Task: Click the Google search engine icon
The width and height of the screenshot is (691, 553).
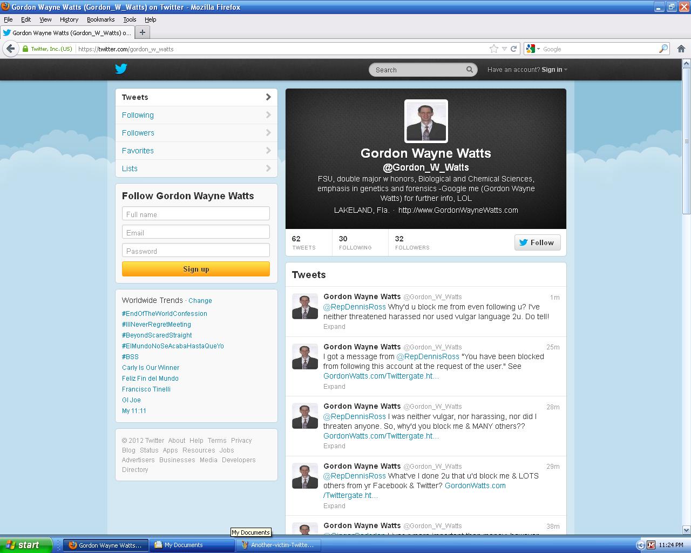Action: pos(531,49)
